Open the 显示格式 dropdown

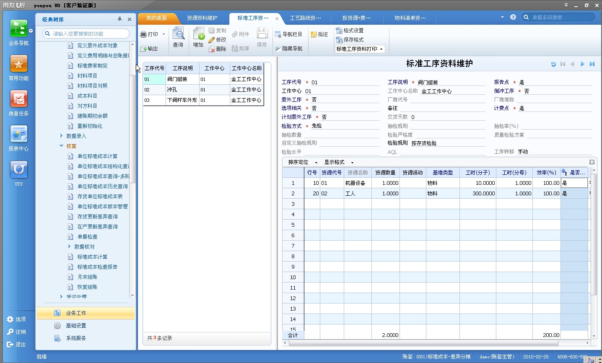pyautogui.click(x=352, y=163)
